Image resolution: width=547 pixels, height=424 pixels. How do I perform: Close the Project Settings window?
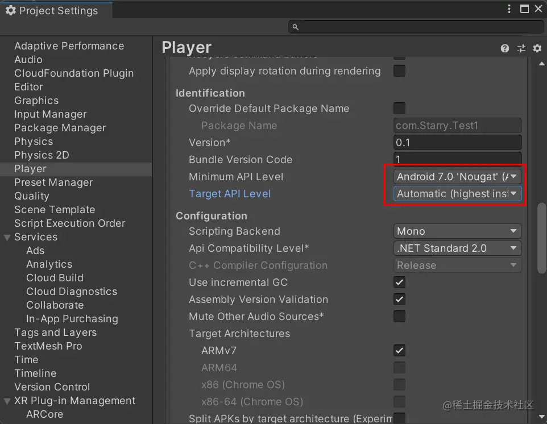pyautogui.click(x=538, y=9)
